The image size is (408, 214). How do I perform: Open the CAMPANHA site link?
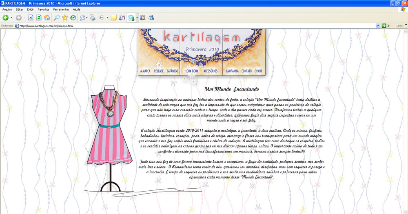click(232, 71)
